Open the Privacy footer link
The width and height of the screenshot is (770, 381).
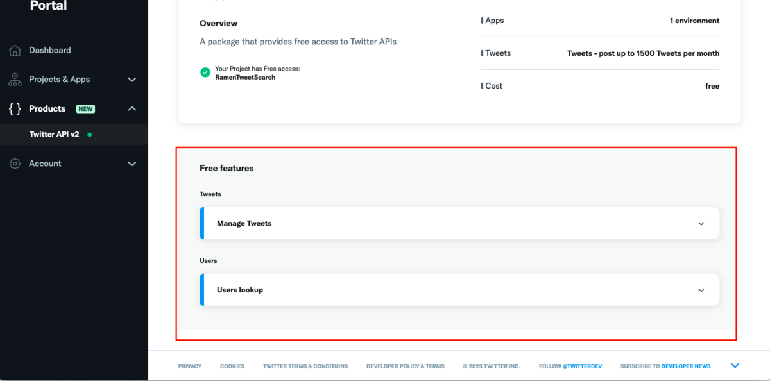[x=190, y=366]
